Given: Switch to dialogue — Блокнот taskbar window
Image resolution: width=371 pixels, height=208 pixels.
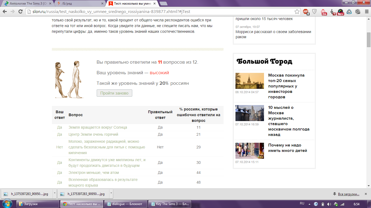Looking at the screenshot, I should click(126, 204).
